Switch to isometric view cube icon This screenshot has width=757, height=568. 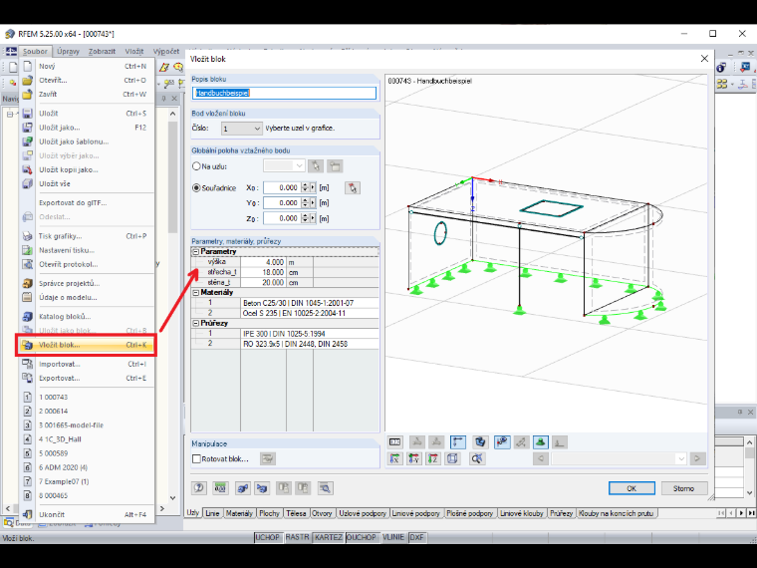(452, 458)
